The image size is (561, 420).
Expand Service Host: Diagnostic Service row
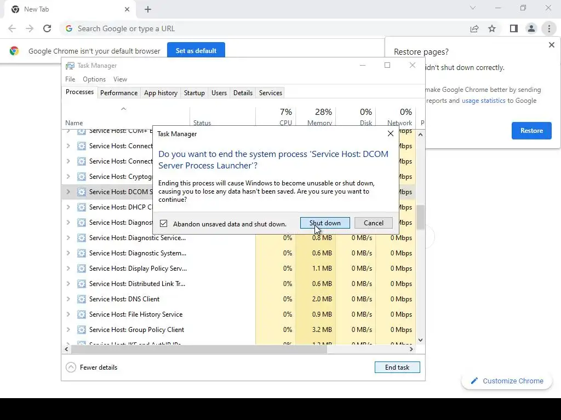[x=68, y=238]
